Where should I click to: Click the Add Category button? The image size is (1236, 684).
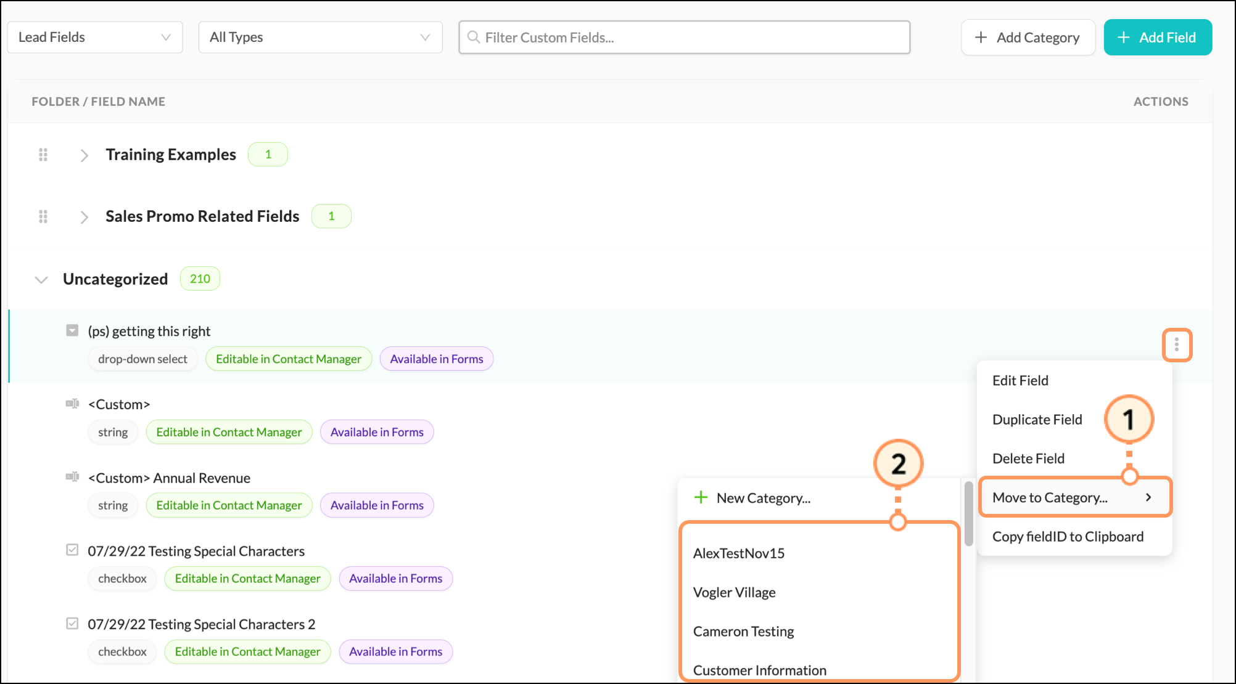[1028, 38]
